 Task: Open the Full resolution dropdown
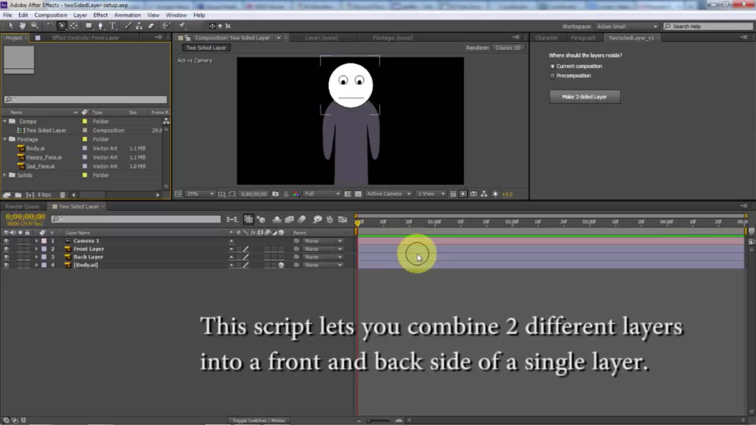(321, 194)
